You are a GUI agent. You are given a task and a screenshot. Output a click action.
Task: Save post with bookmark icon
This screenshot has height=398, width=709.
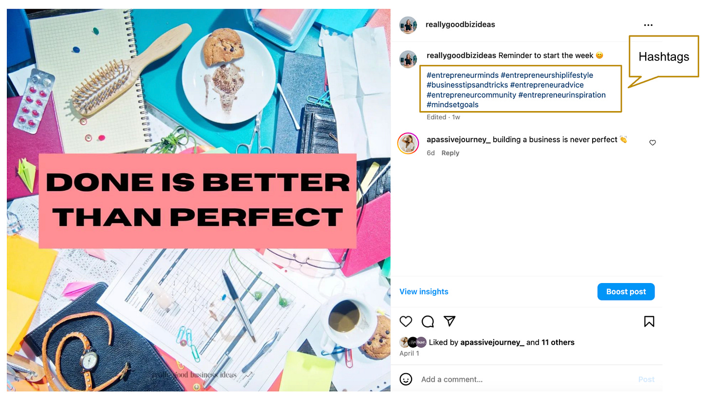tap(649, 321)
